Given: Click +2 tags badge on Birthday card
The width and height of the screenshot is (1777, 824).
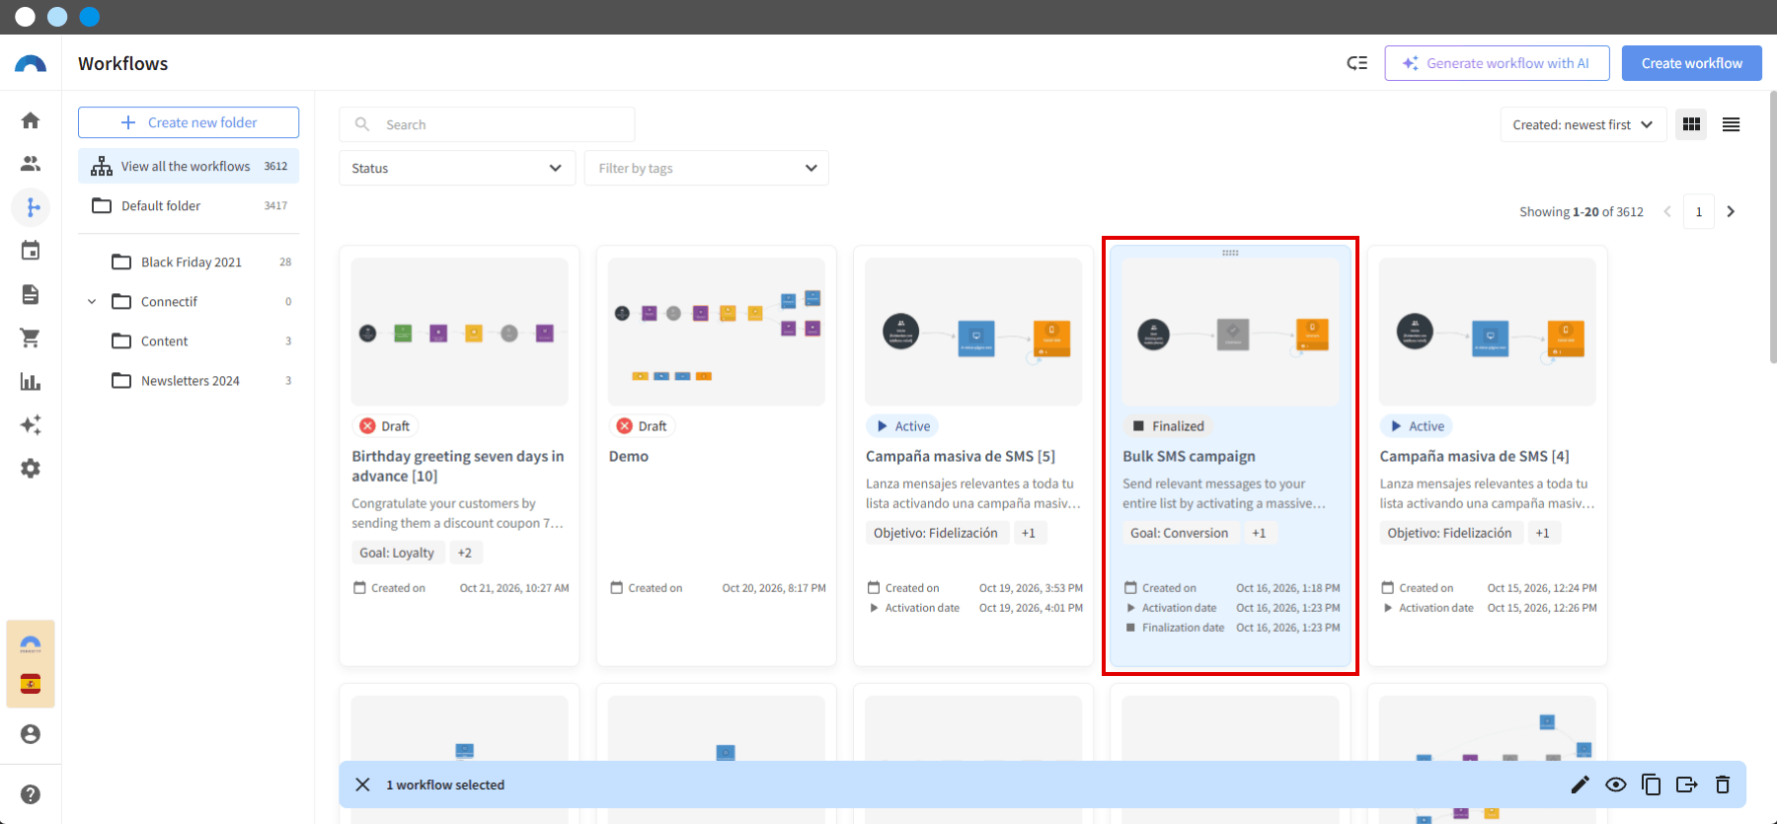Looking at the screenshot, I should pos(465,553).
